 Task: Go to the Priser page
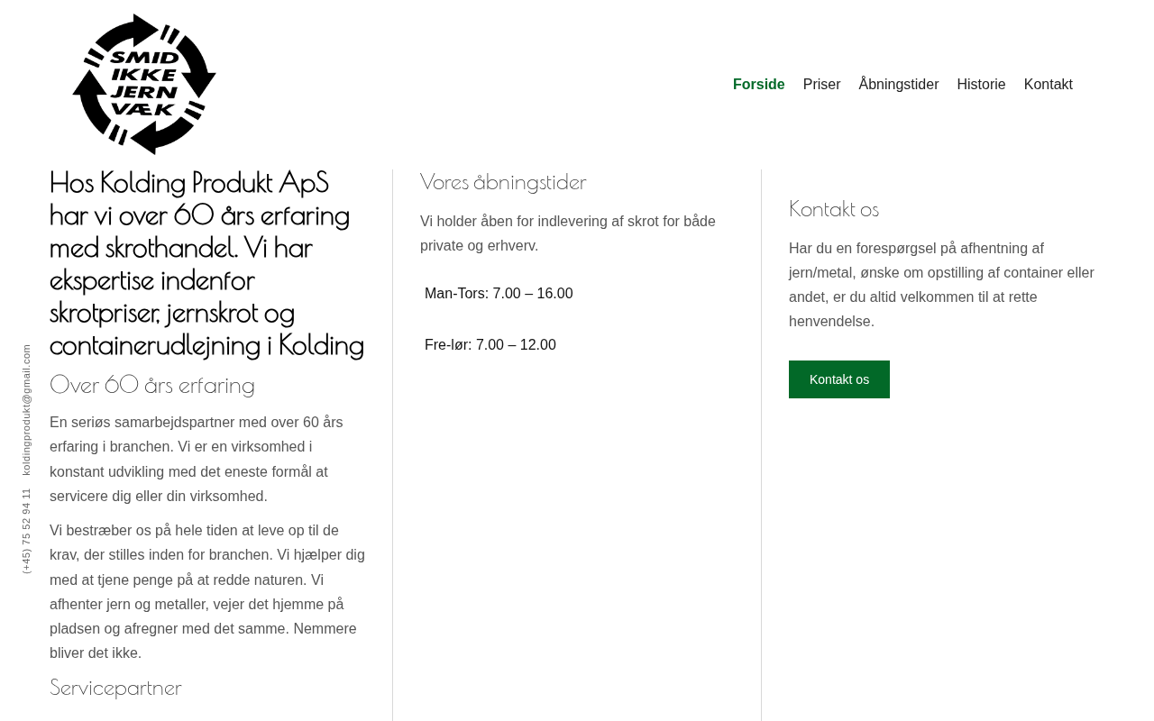[821, 85]
